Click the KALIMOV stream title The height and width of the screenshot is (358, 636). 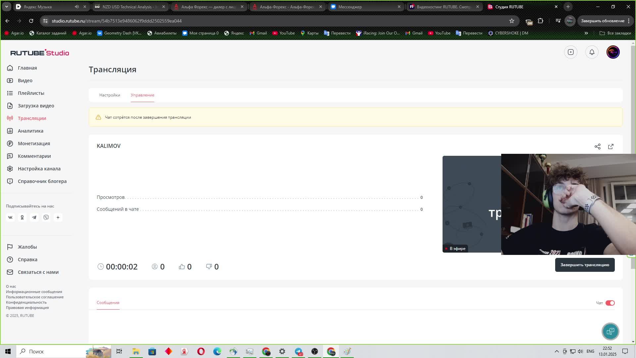[109, 146]
